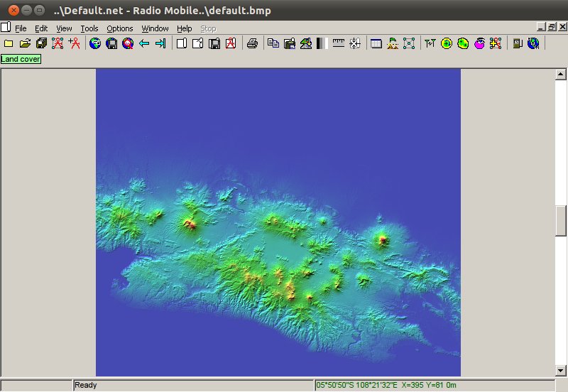Open the File menu

[x=21, y=28]
